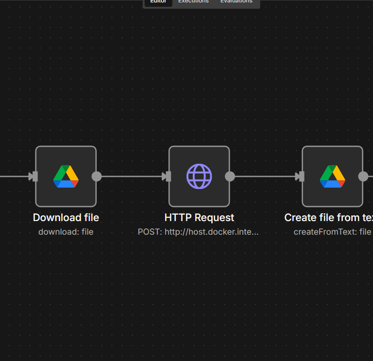Select connection line from Download file to HTTP Request

click(131, 176)
